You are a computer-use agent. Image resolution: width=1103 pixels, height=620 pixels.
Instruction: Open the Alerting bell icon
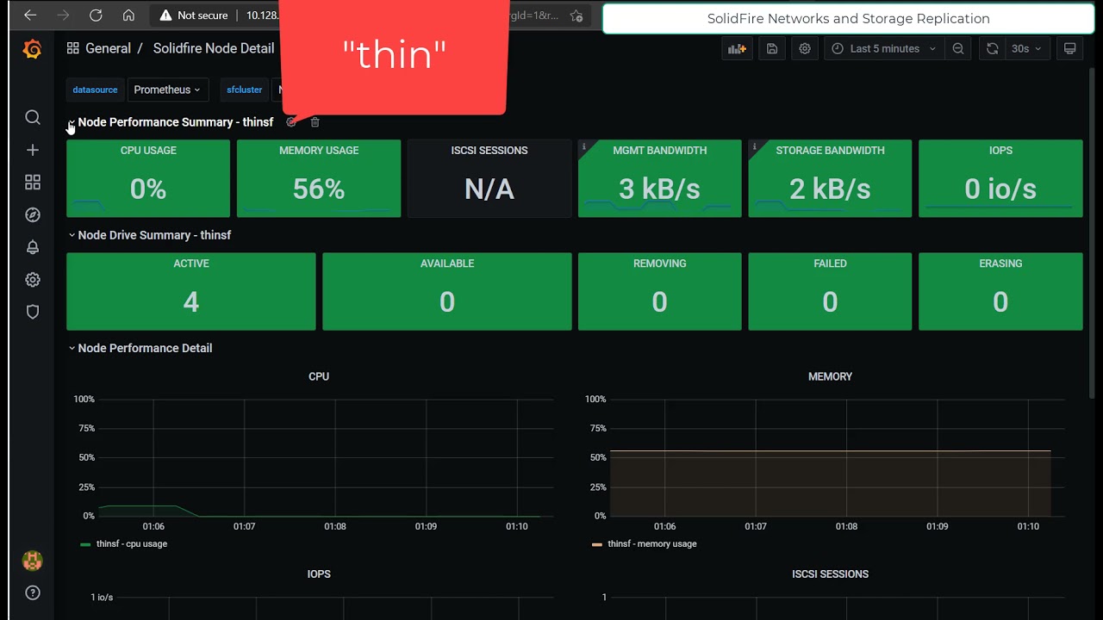pyautogui.click(x=33, y=247)
